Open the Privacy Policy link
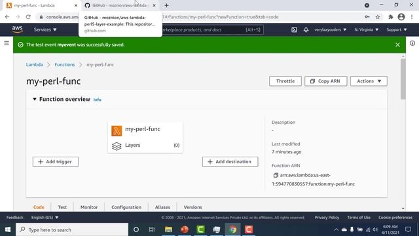This screenshot has width=419, height=236. [327, 218]
